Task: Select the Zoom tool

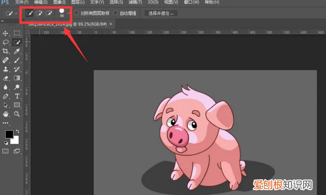Action: [x=17, y=114]
